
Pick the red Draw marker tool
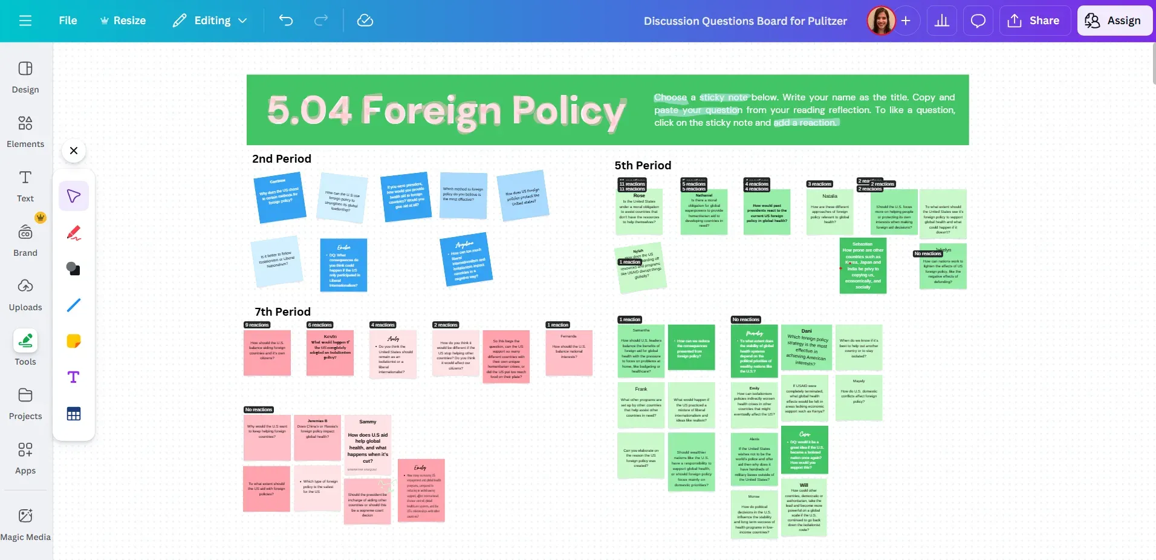74,232
